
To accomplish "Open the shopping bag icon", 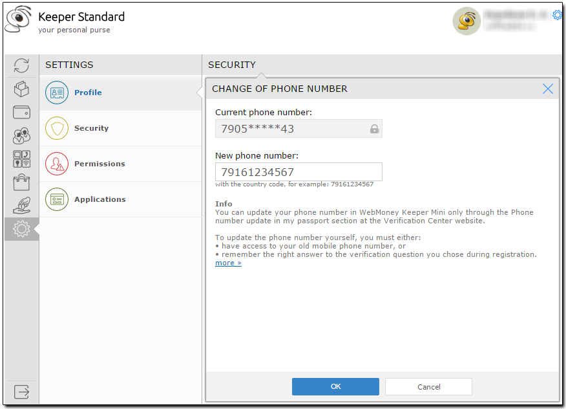I will point(21,182).
